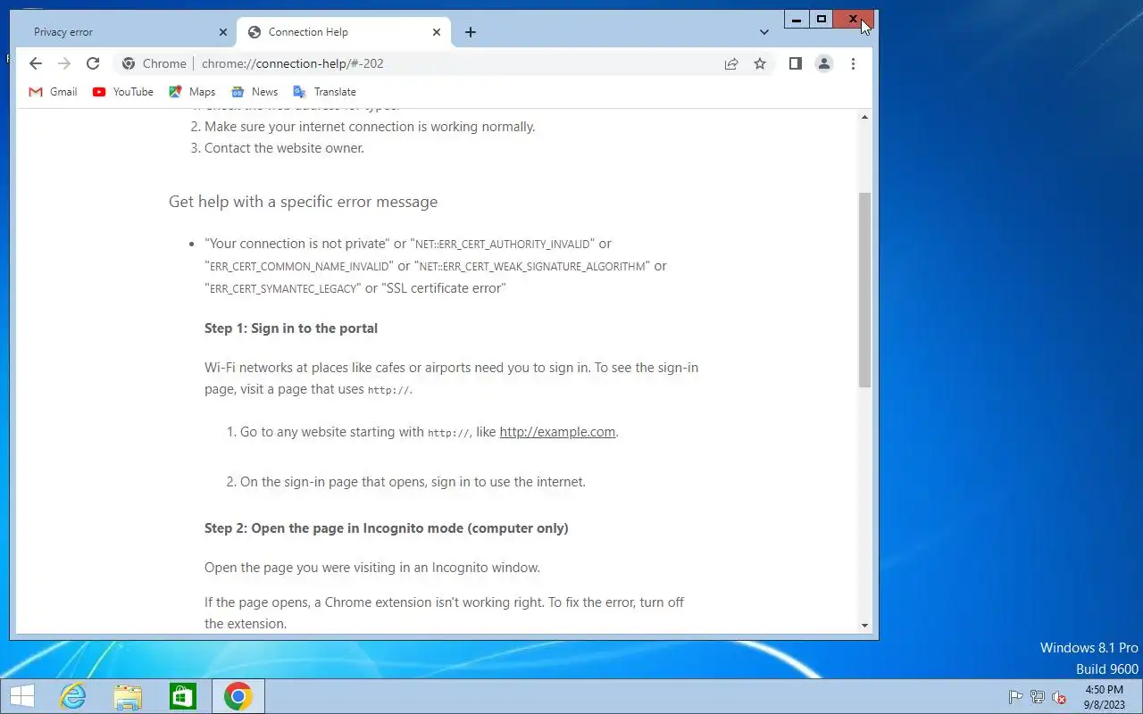Viewport: 1143px width, 714px height.
Task: Click the Chrome taskbar icon
Action: pyautogui.click(x=238, y=696)
